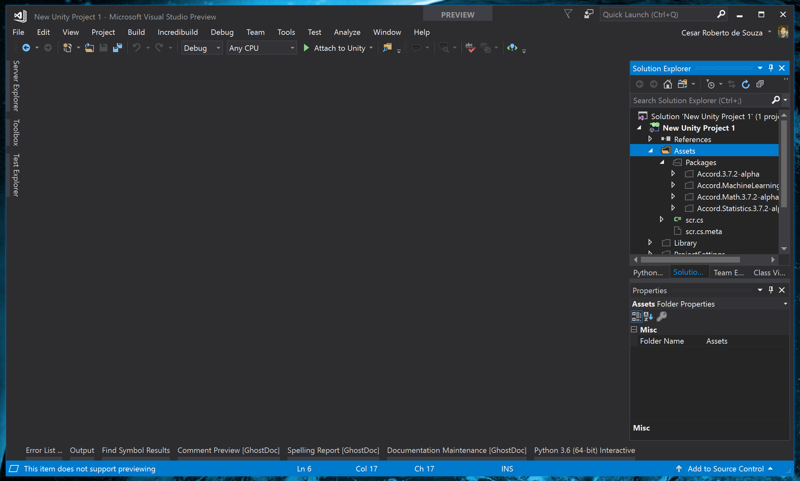The image size is (800, 481).
Task: Open the Attach to Unity dropdown arrow
Action: [x=371, y=48]
